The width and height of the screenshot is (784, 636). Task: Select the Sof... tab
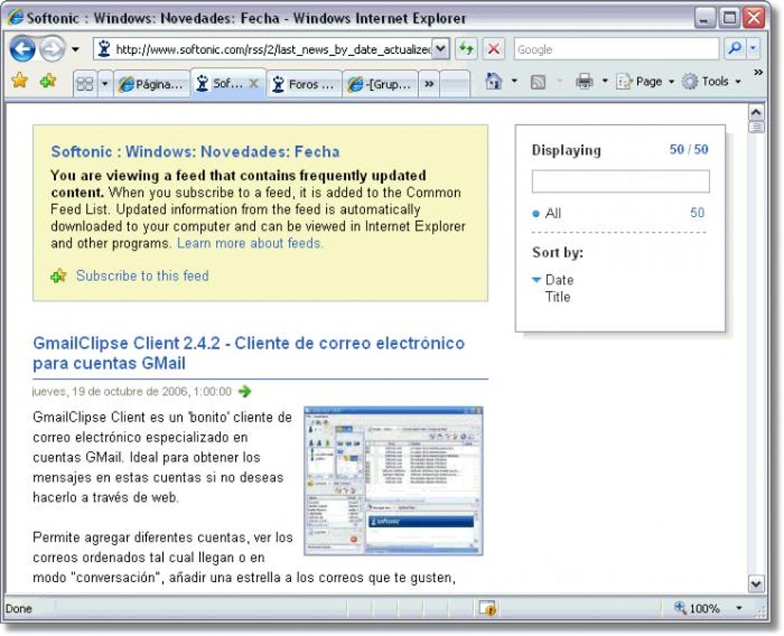click(x=220, y=83)
